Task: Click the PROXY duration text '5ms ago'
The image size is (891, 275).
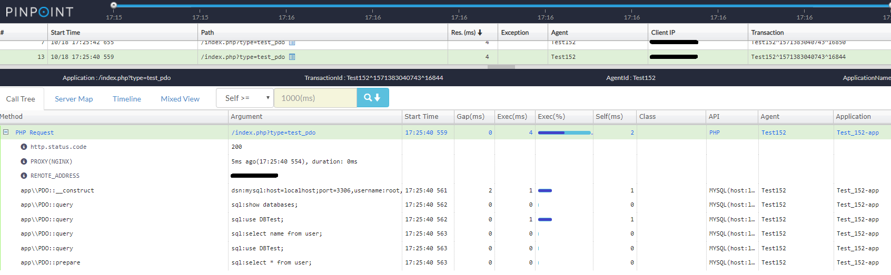Action: pyautogui.click(x=294, y=161)
